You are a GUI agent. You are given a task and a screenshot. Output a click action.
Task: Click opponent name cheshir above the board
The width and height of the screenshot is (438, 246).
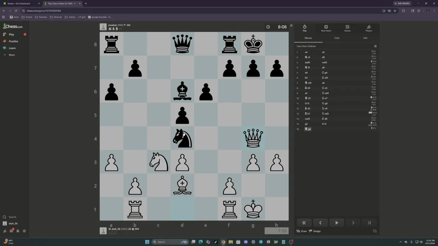point(112,25)
